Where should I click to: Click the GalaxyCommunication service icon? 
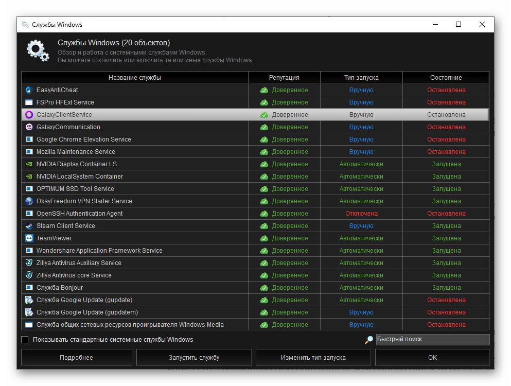tap(29, 127)
